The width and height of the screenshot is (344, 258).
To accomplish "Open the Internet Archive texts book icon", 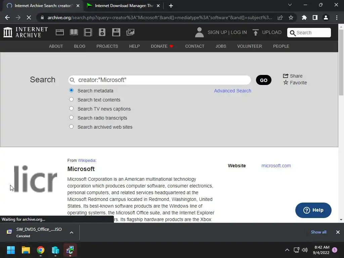I will 74,32.
